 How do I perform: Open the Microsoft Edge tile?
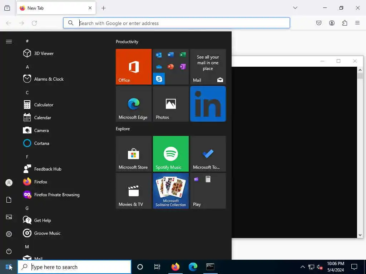coord(134,104)
